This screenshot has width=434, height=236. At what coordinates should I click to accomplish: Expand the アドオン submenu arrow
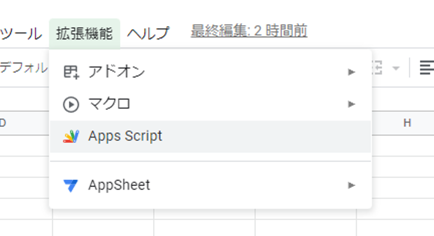pyautogui.click(x=352, y=72)
